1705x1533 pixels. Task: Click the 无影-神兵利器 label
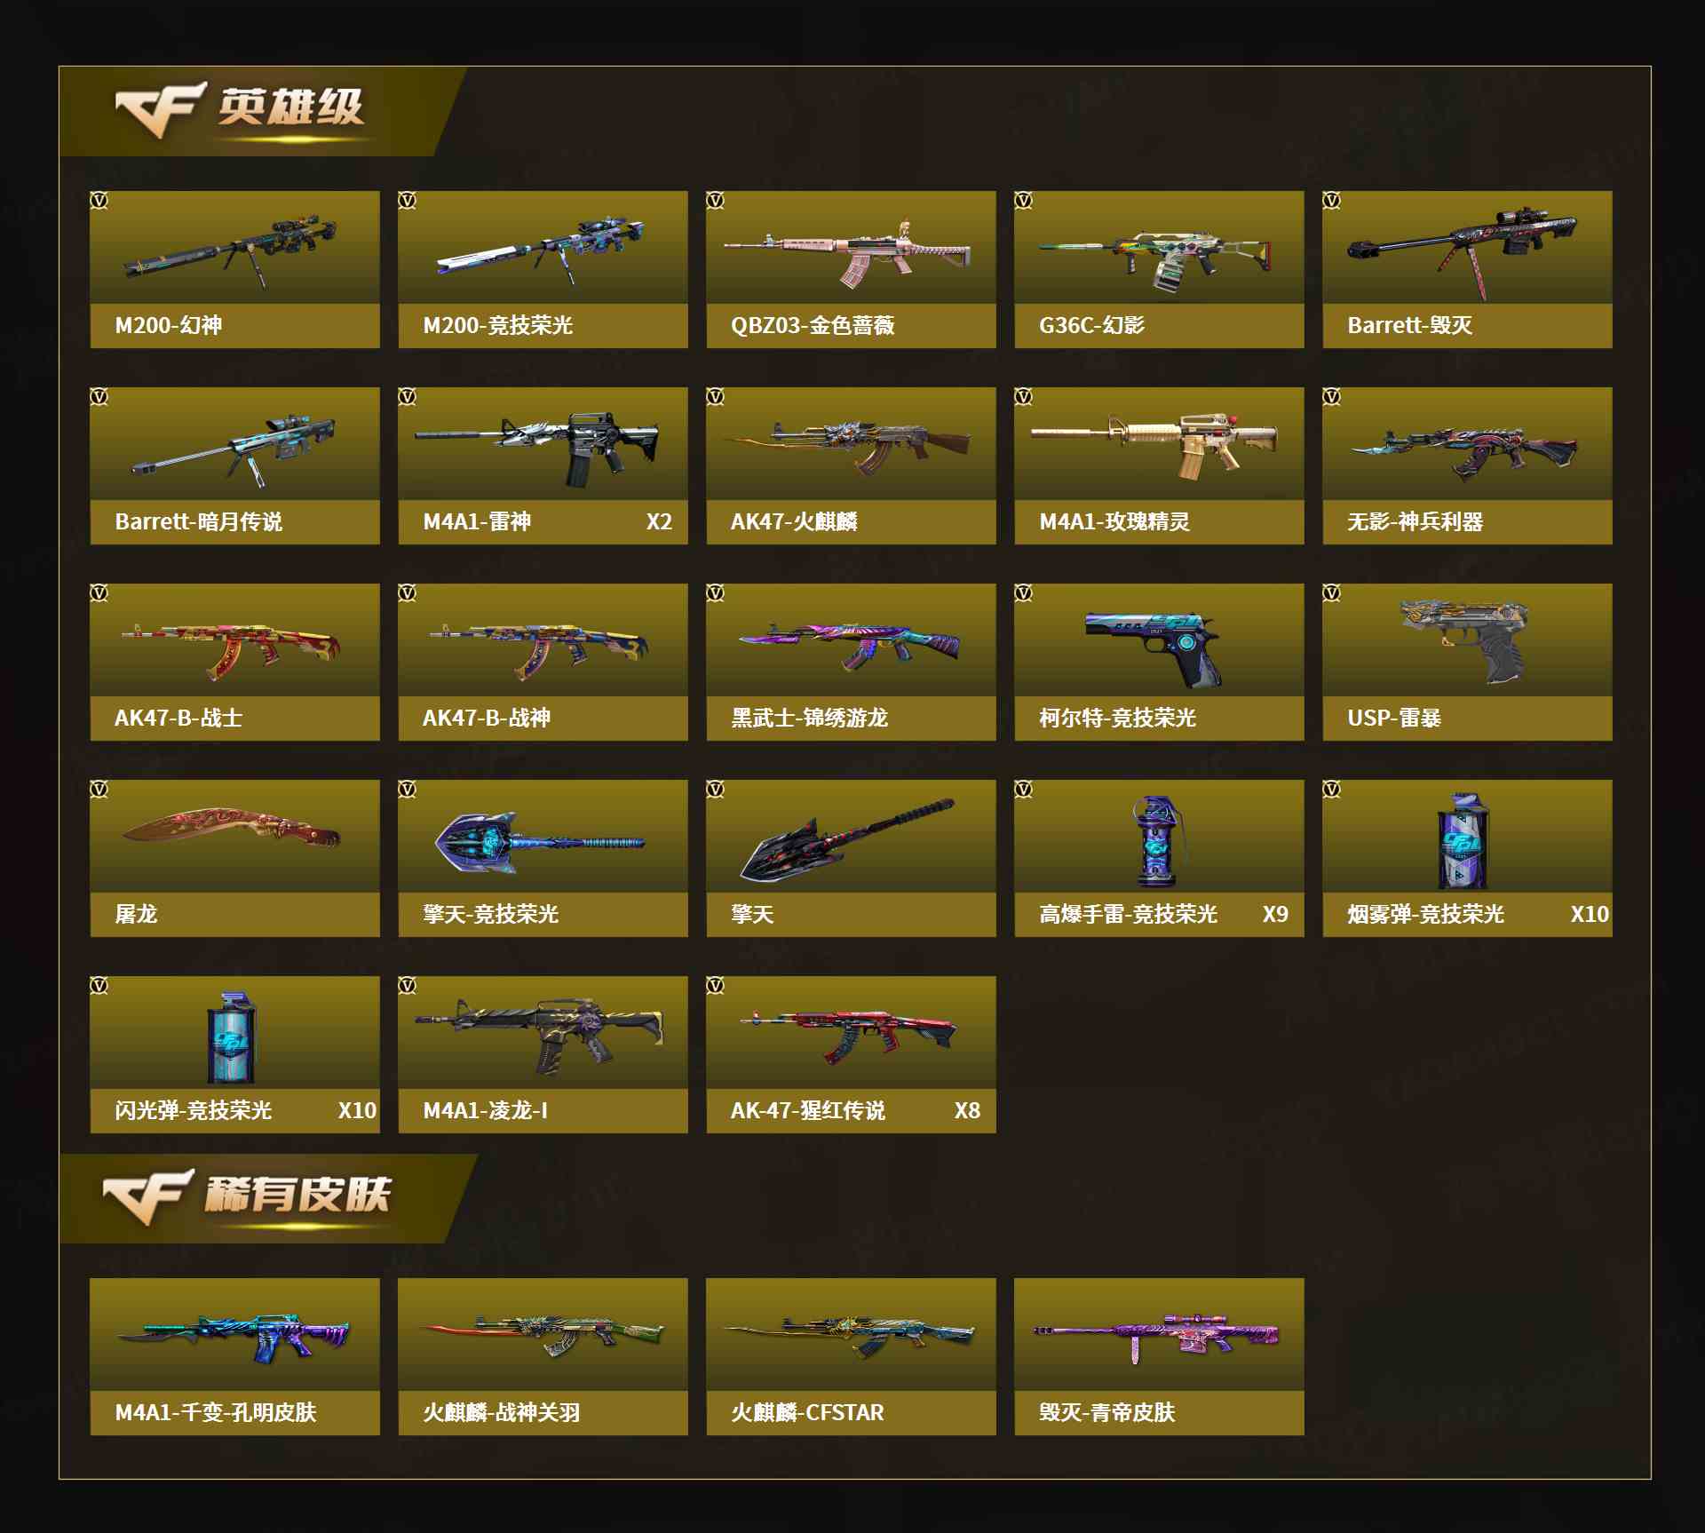click(1415, 521)
